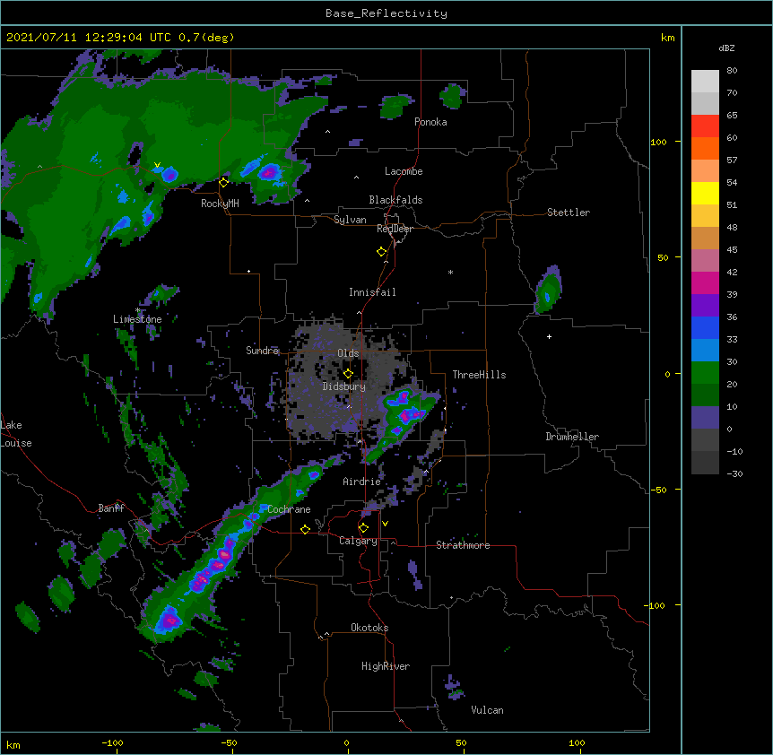773x755 pixels.
Task: Click the Sundre town label
Action: [262, 351]
